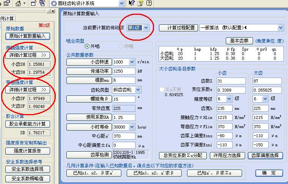This screenshot has height=184, width=288.
Task: Switch to the 何计算 tab
Action: (7, 18)
